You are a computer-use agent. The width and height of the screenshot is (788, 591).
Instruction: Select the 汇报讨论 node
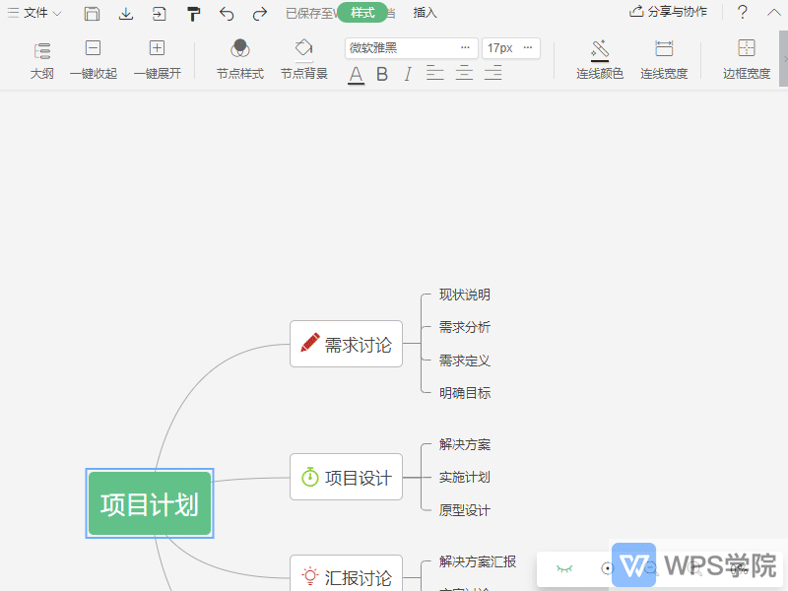[x=347, y=574]
